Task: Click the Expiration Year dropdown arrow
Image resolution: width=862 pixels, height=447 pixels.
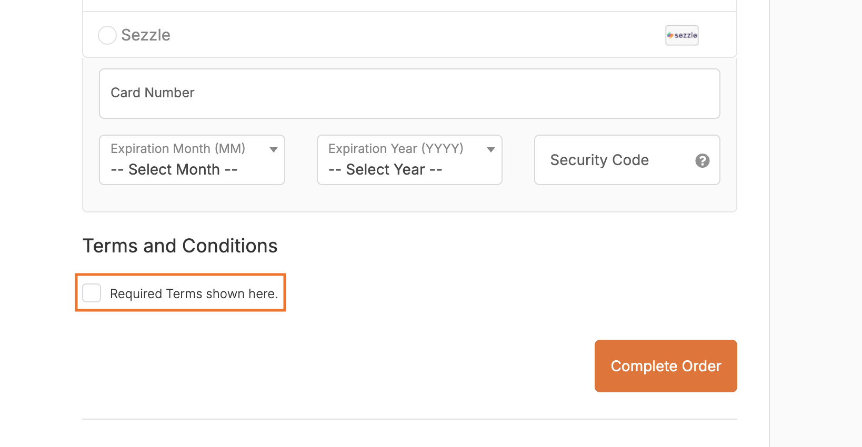Action: coord(491,150)
